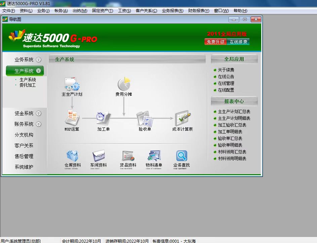Open the 固定资产 menu
This screenshot has width=317, height=243.
[x=103, y=11]
